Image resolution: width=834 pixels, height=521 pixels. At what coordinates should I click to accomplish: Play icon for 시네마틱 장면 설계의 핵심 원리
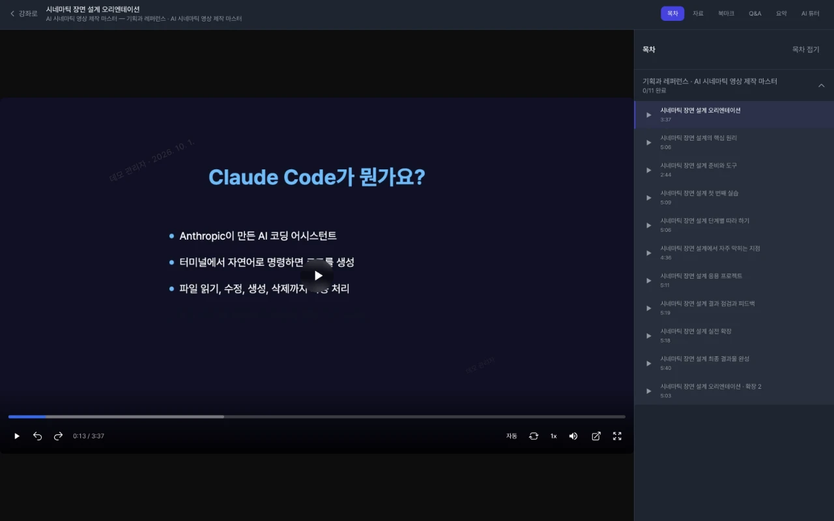pos(648,143)
